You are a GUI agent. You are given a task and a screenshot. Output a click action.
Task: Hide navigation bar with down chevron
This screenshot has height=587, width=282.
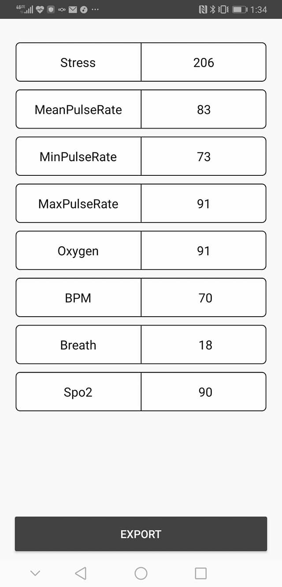coord(35,573)
